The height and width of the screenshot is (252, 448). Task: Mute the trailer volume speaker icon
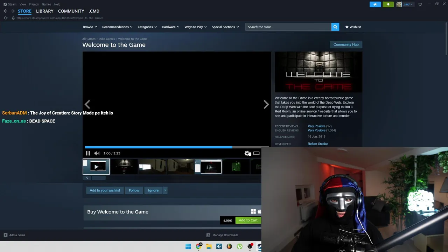tap(97, 153)
